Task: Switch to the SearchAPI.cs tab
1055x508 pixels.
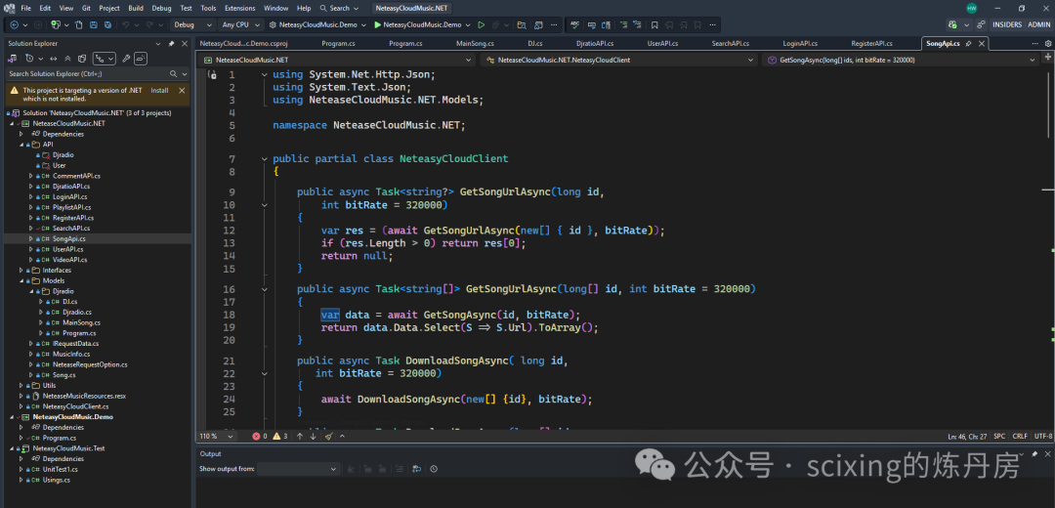Action: (730, 43)
